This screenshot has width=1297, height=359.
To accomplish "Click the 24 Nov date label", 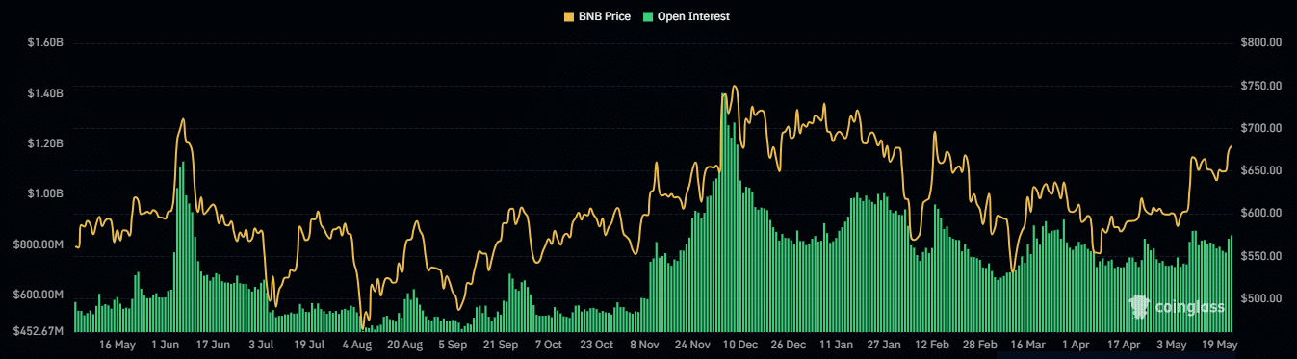I will point(692,344).
